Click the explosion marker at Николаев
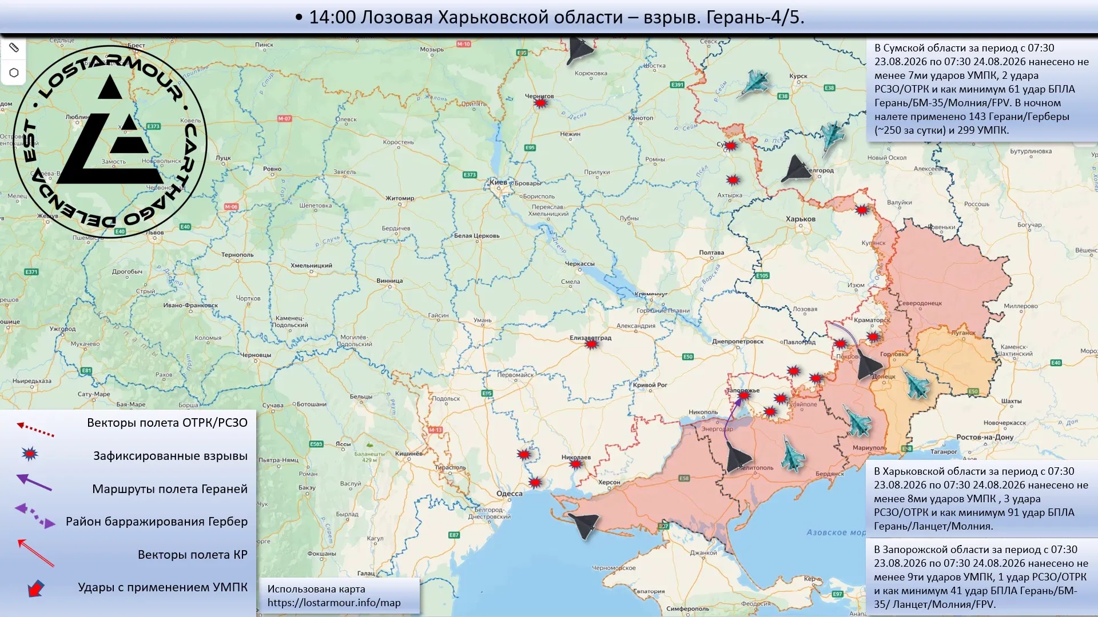Screen dimensions: 1098x617 pos(576,463)
